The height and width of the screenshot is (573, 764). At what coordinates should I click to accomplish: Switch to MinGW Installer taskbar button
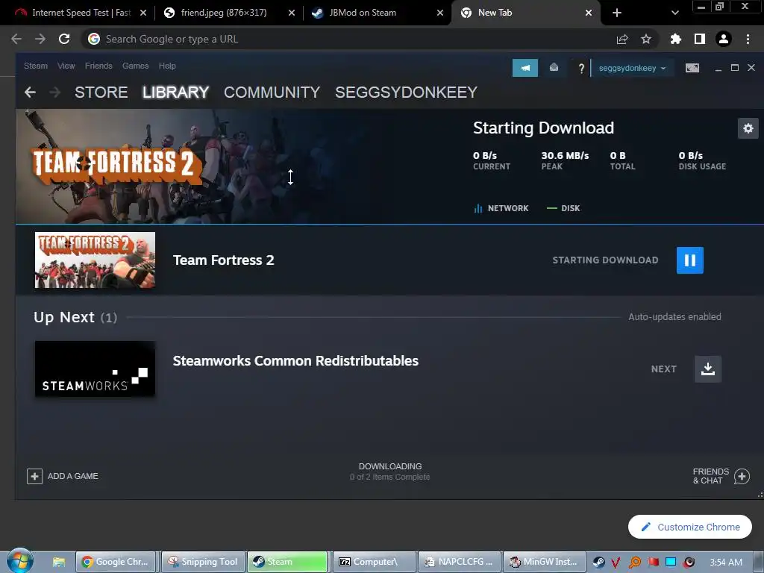[x=544, y=562]
